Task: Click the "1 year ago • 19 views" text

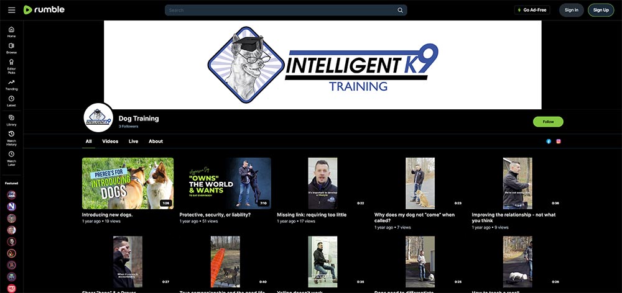Action: click(x=101, y=222)
